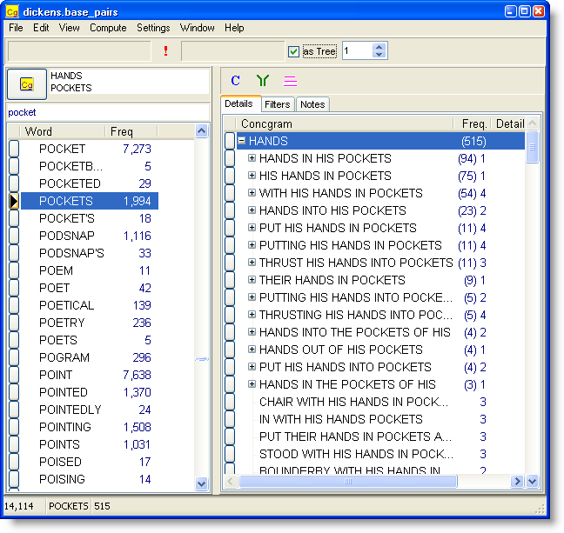Expand the HIS HANDS IN POCKETS node
Screen dimensions: 564x533
[x=252, y=176]
